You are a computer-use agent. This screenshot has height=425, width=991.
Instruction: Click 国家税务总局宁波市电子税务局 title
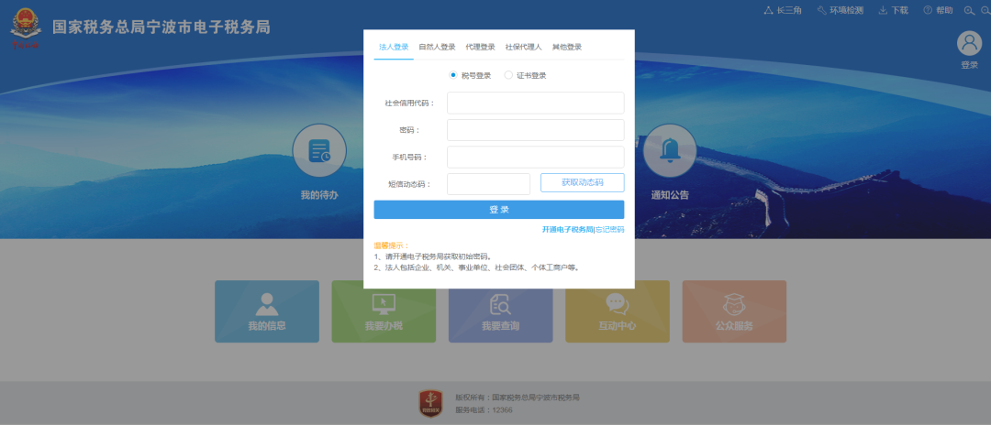coord(161,27)
